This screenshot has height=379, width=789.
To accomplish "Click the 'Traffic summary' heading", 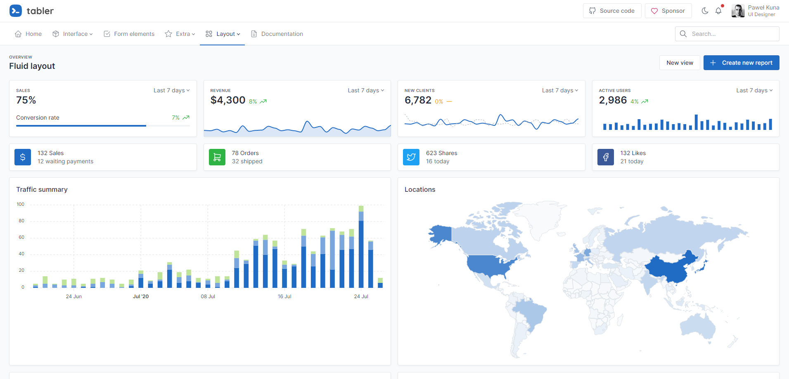I will (42, 189).
